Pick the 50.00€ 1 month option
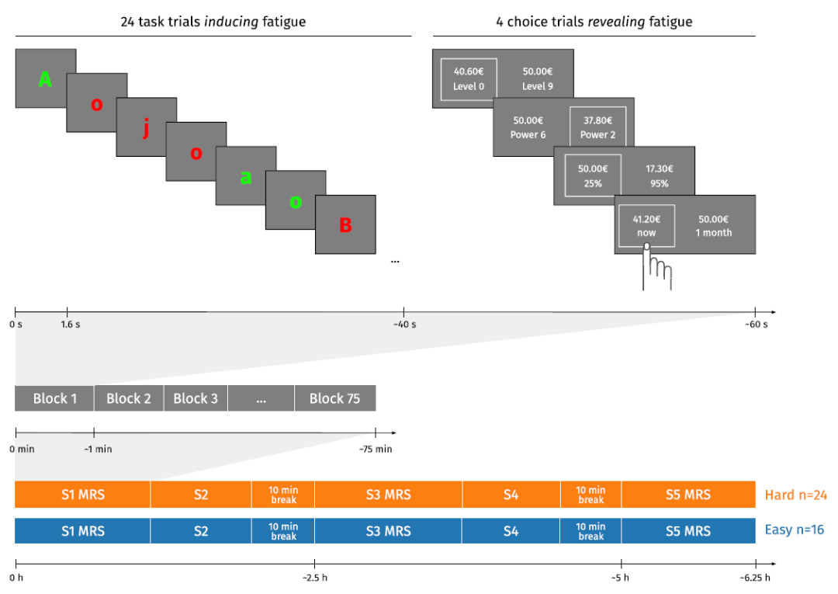 tap(714, 226)
